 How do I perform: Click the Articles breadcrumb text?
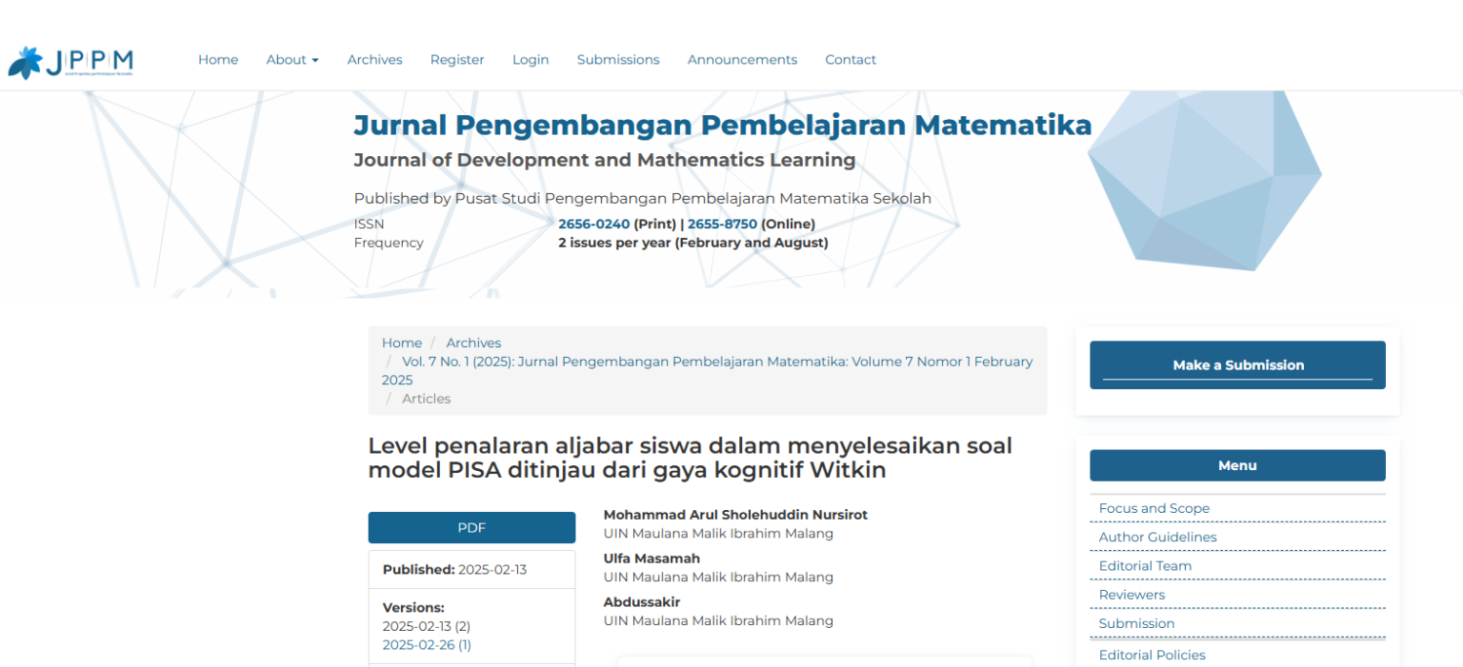[426, 399]
